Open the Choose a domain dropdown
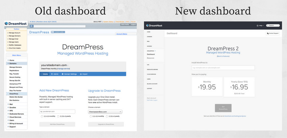This screenshot has height=138, width=287. click(x=105, y=112)
